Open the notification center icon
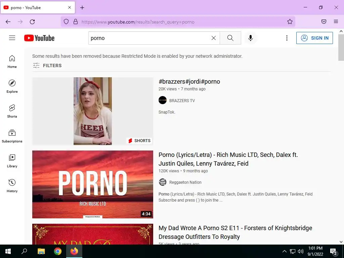The height and width of the screenshot is (258, 344). tap(334, 252)
